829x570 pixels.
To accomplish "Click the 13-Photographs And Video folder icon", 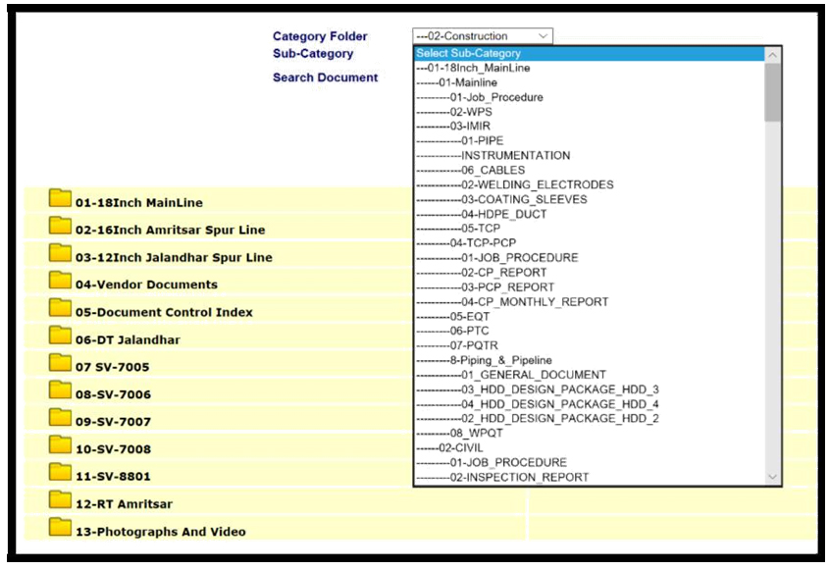I will [61, 530].
